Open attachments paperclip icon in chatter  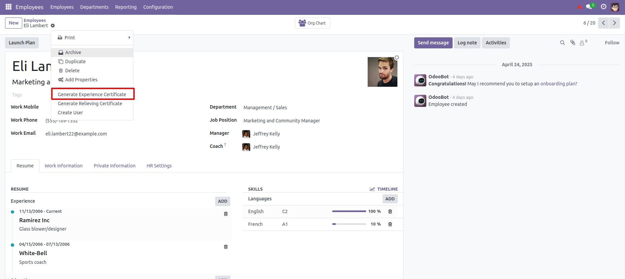(x=572, y=43)
